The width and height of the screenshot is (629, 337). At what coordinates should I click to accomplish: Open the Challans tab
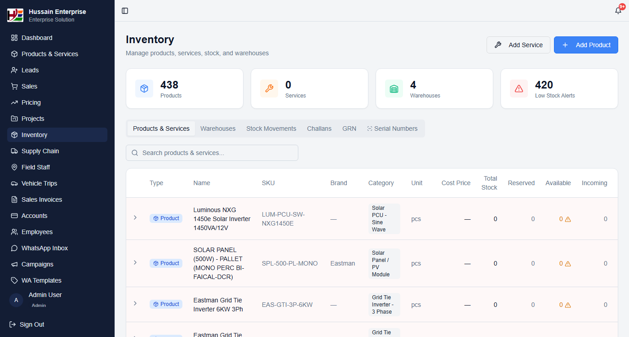pos(319,129)
